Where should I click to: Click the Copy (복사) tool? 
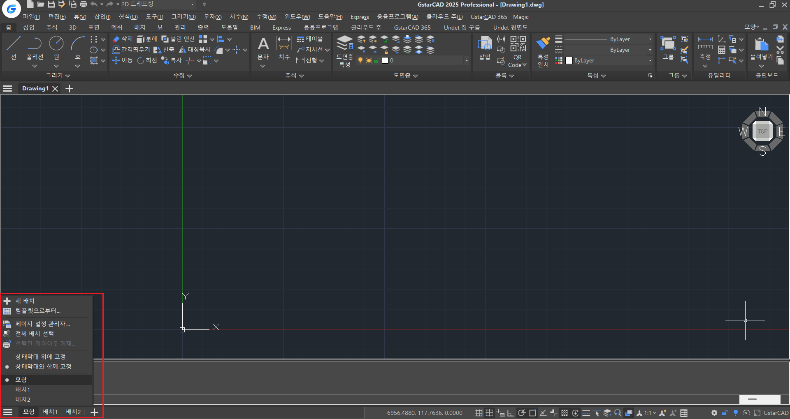pos(171,60)
